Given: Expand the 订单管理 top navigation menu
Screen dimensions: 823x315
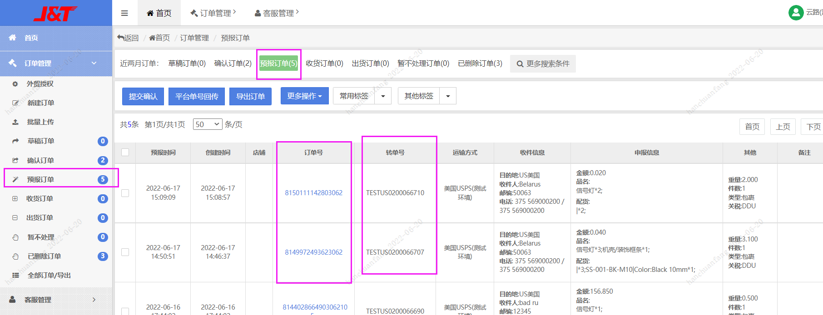Looking at the screenshot, I should 213,13.
